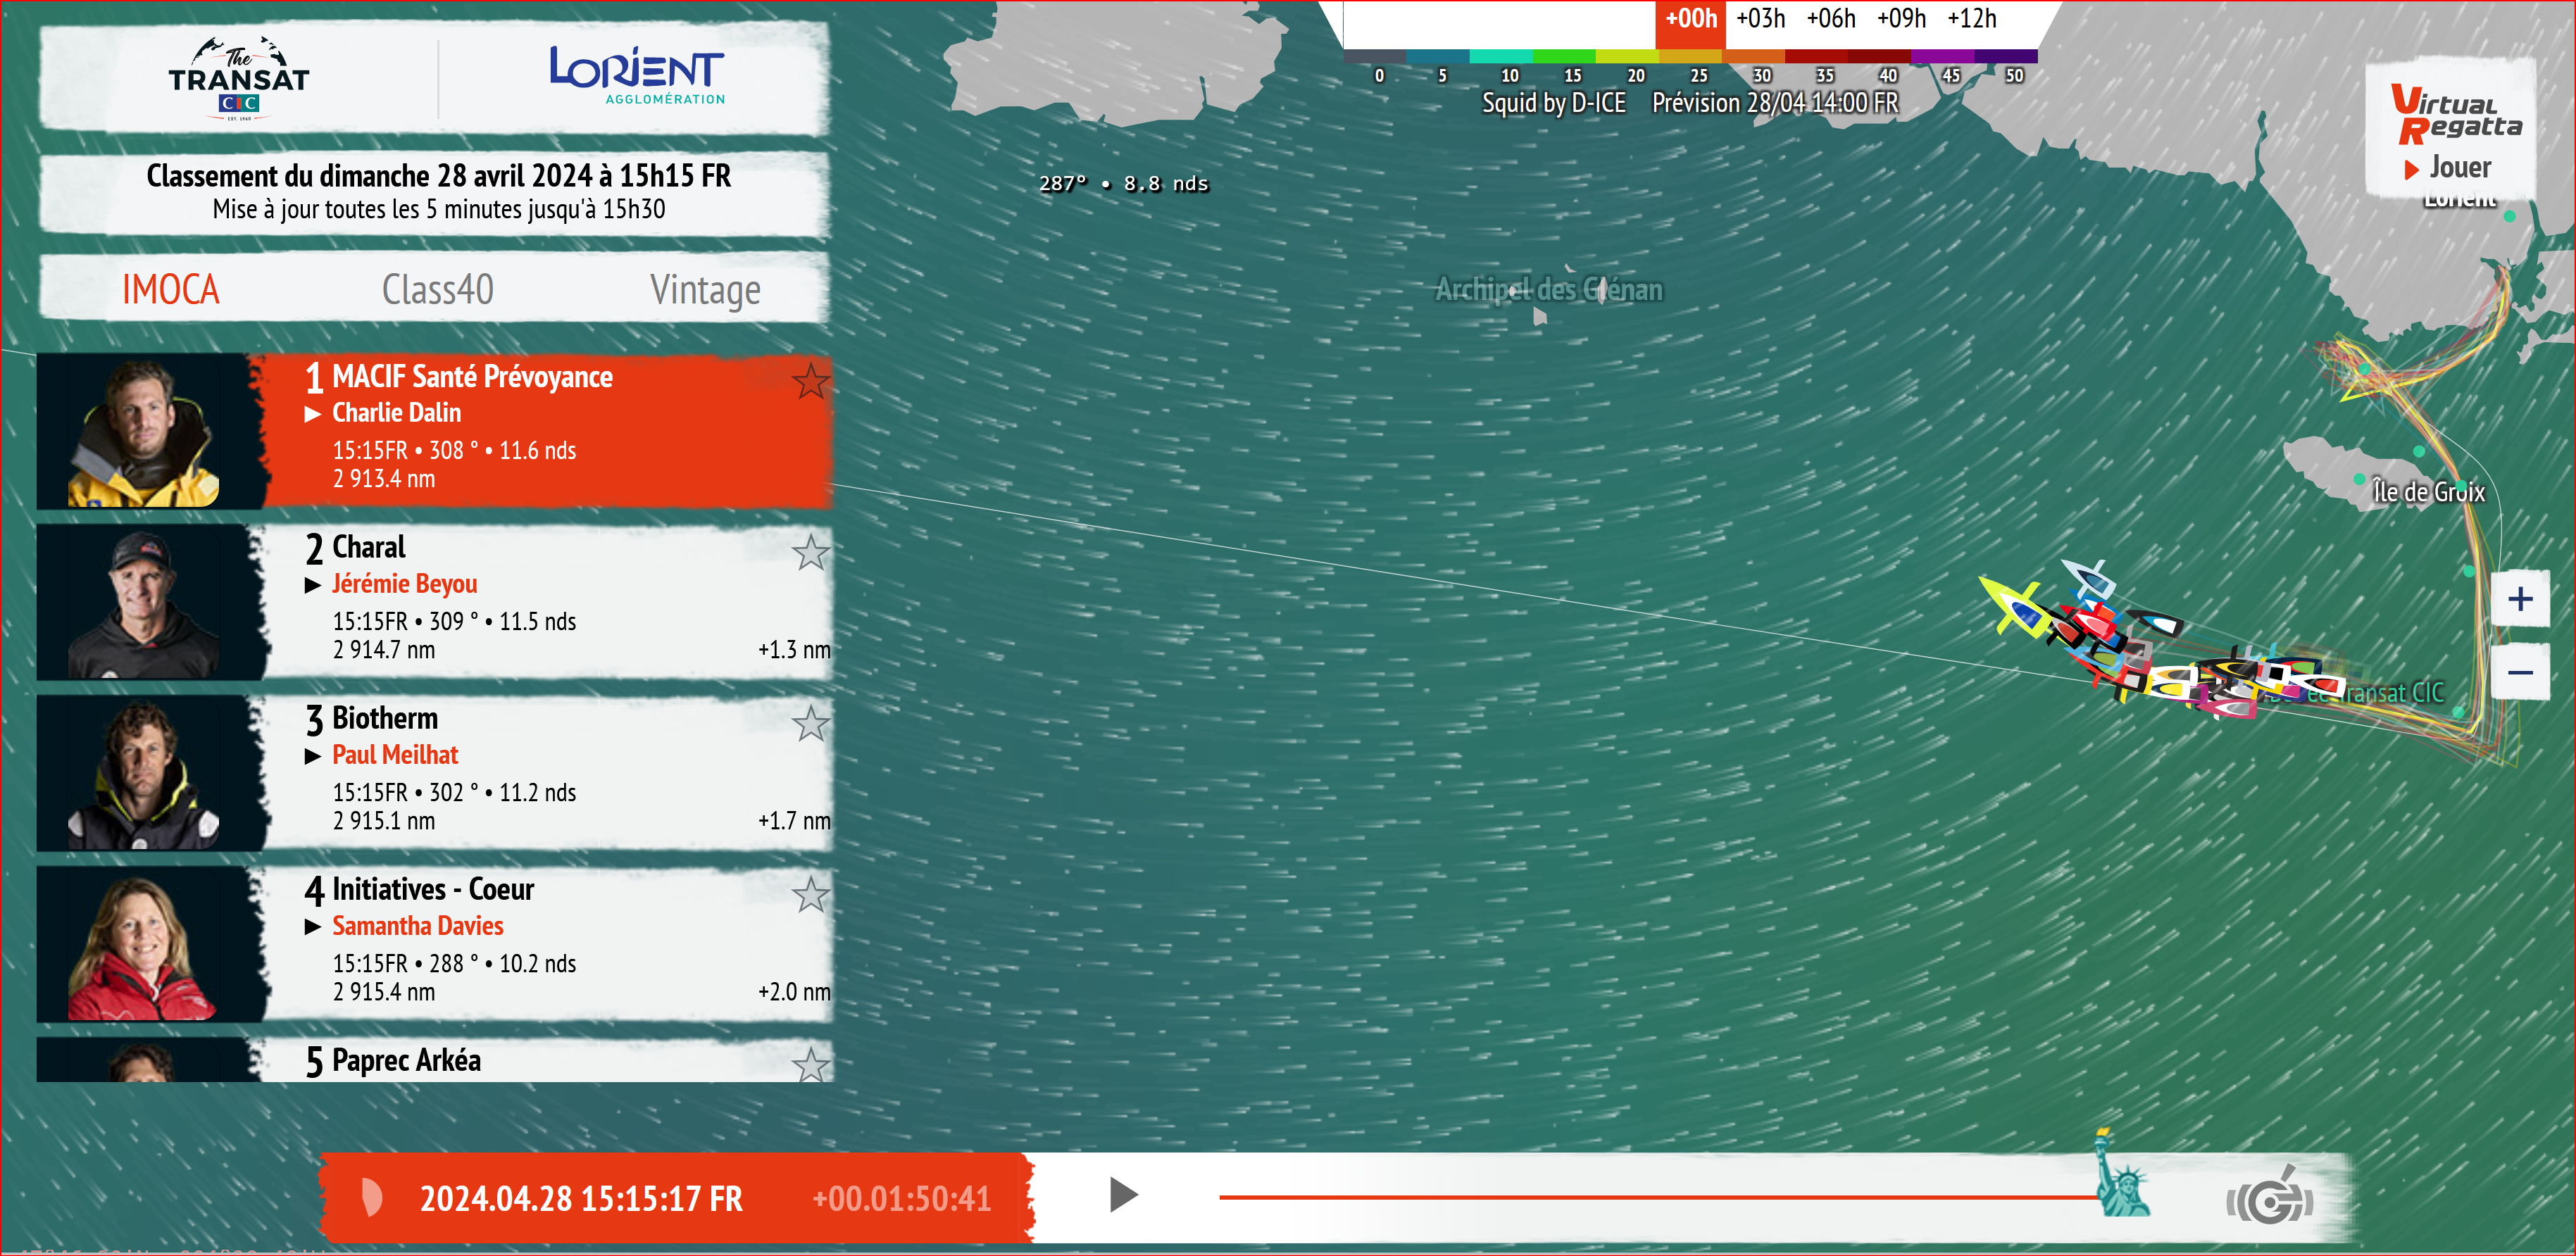Expand Paul Meilhat skipper arrow
Screen dimensions: 2576x1256
click(x=313, y=756)
